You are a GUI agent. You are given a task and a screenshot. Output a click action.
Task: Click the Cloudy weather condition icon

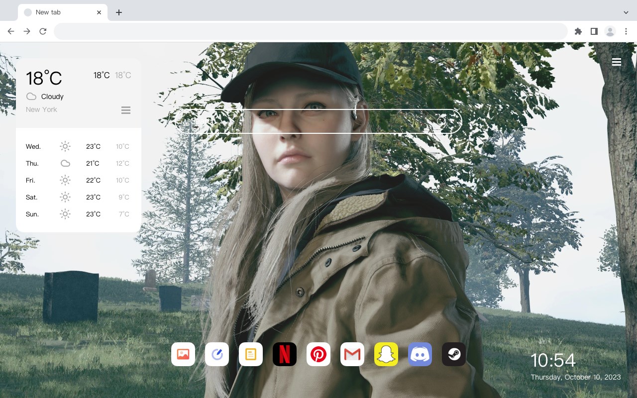31,97
